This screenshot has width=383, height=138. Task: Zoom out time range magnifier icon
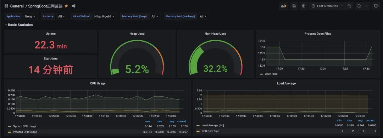[x=349, y=6]
